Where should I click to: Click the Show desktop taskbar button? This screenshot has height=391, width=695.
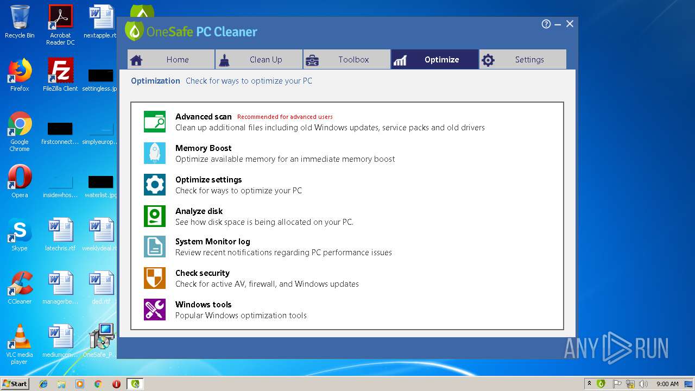(x=689, y=384)
